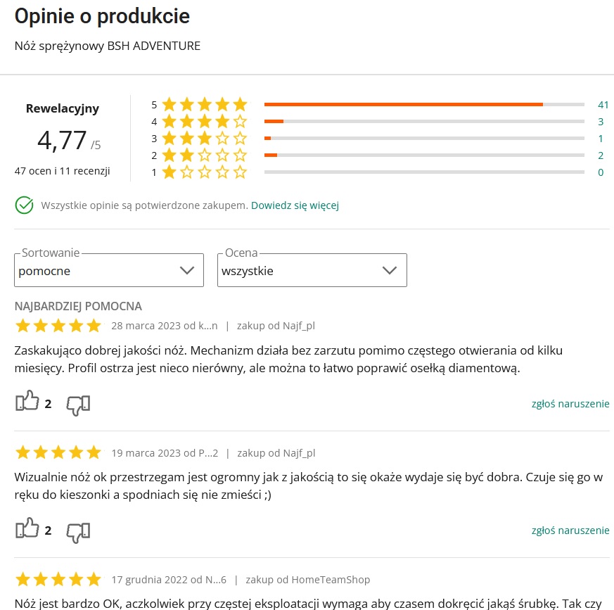Click the thumbs down icon on the second review
Viewport: 614px width, 610px height.
pos(78,533)
